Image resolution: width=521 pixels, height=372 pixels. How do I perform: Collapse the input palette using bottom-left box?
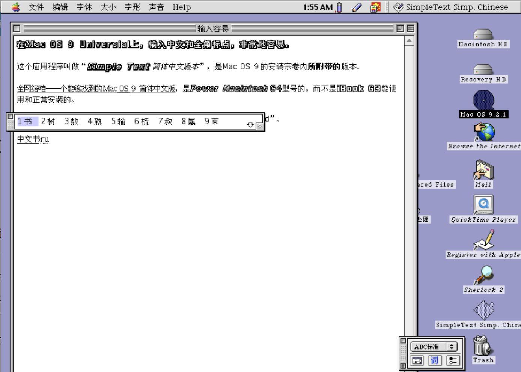403,366
